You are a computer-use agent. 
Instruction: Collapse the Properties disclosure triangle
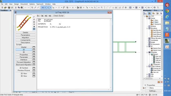click(x=145, y=85)
